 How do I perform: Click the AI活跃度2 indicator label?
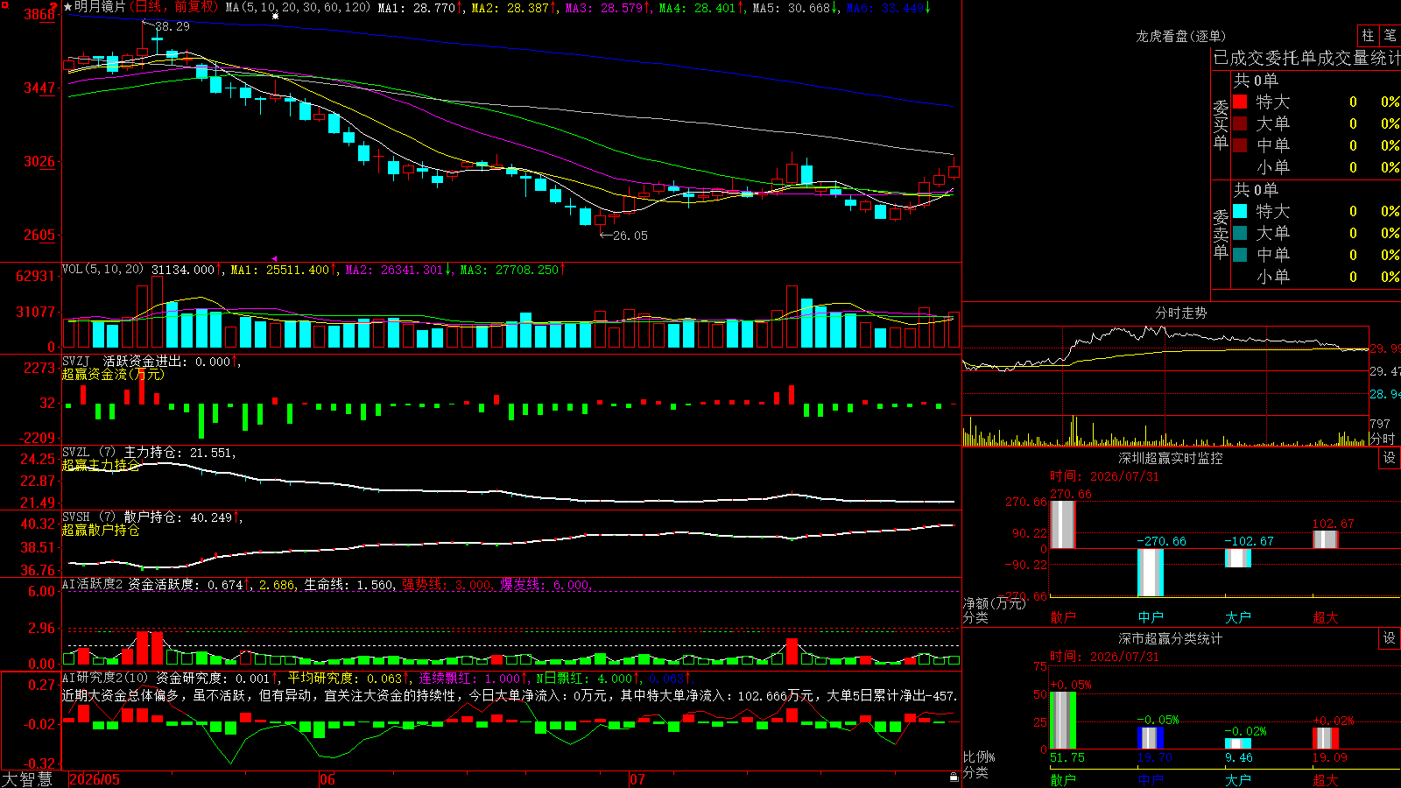tap(92, 584)
